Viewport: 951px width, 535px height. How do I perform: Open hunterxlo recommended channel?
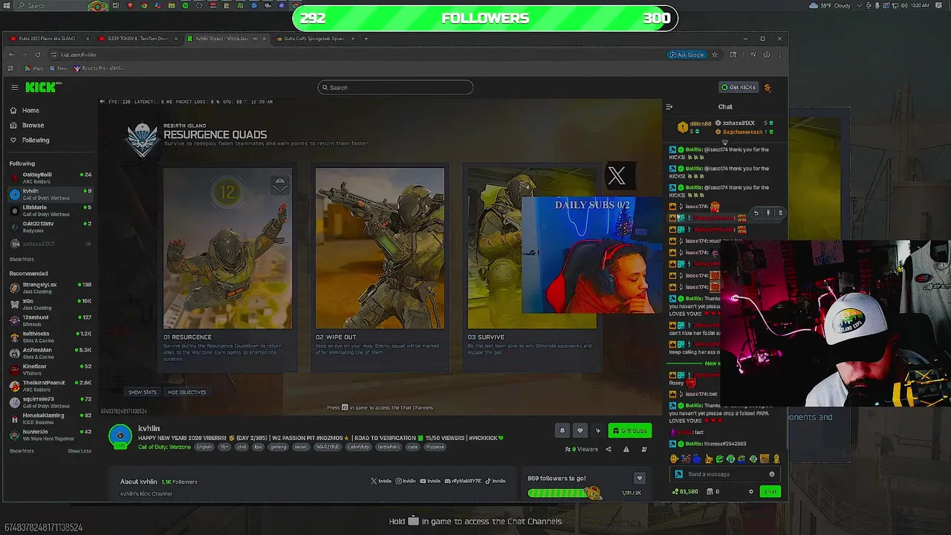pyautogui.click(x=50, y=435)
